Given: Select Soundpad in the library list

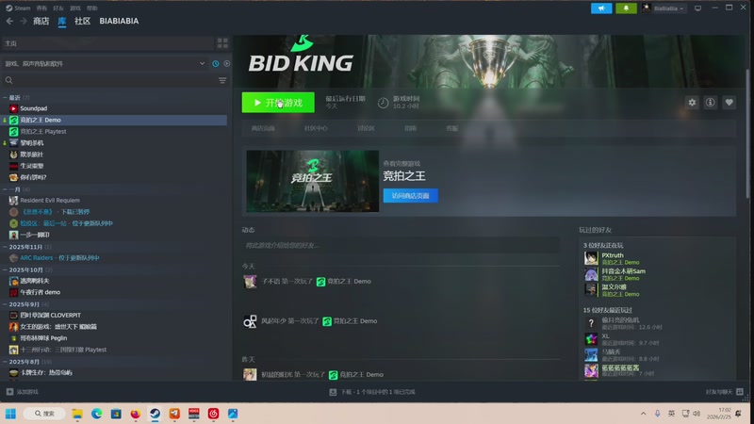Looking at the screenshot, I should coord(33,108).
